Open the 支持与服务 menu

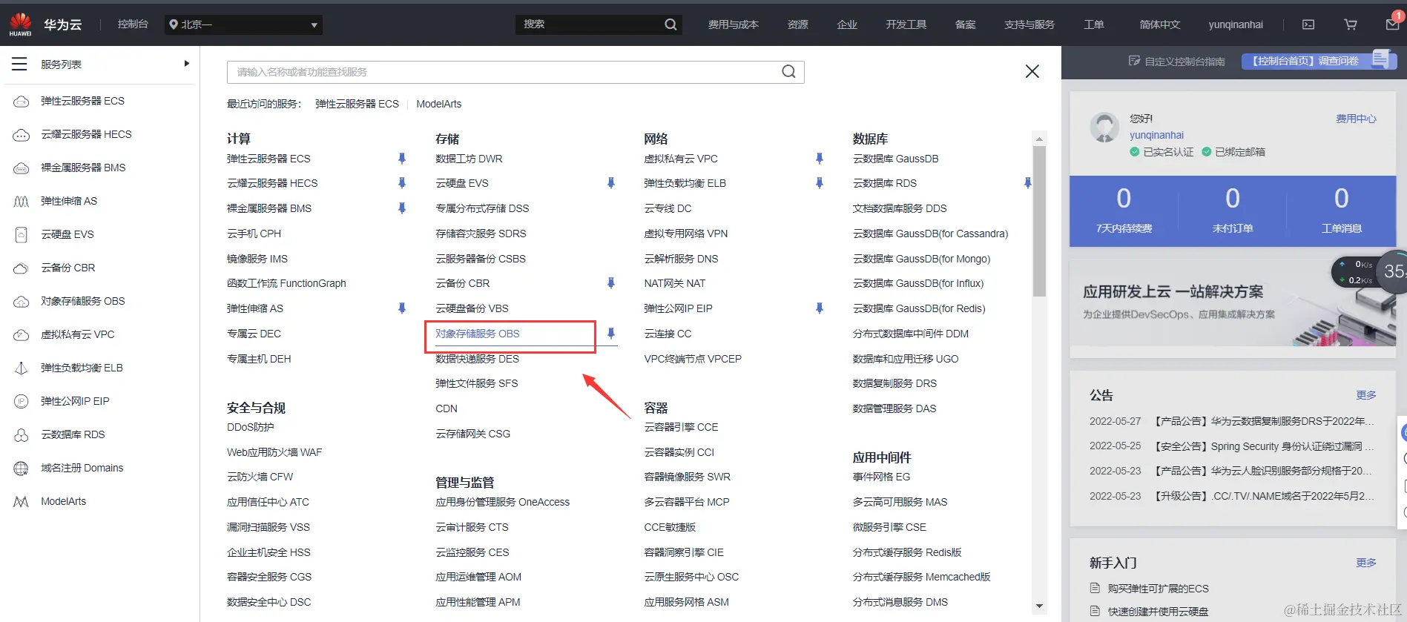pyautogui.click(x=1029, y=24)
